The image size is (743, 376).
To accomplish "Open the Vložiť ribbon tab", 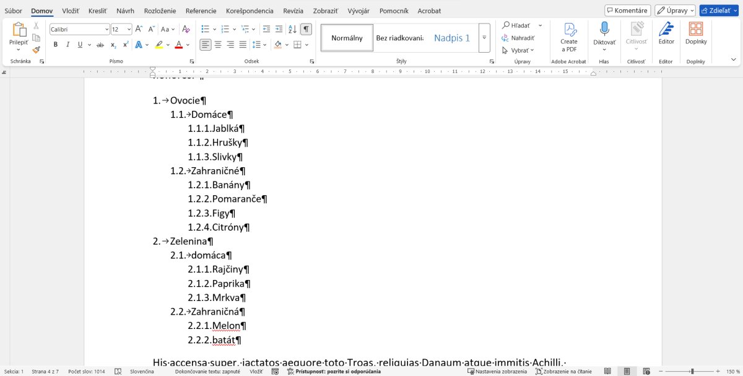I will click(70, 11).
